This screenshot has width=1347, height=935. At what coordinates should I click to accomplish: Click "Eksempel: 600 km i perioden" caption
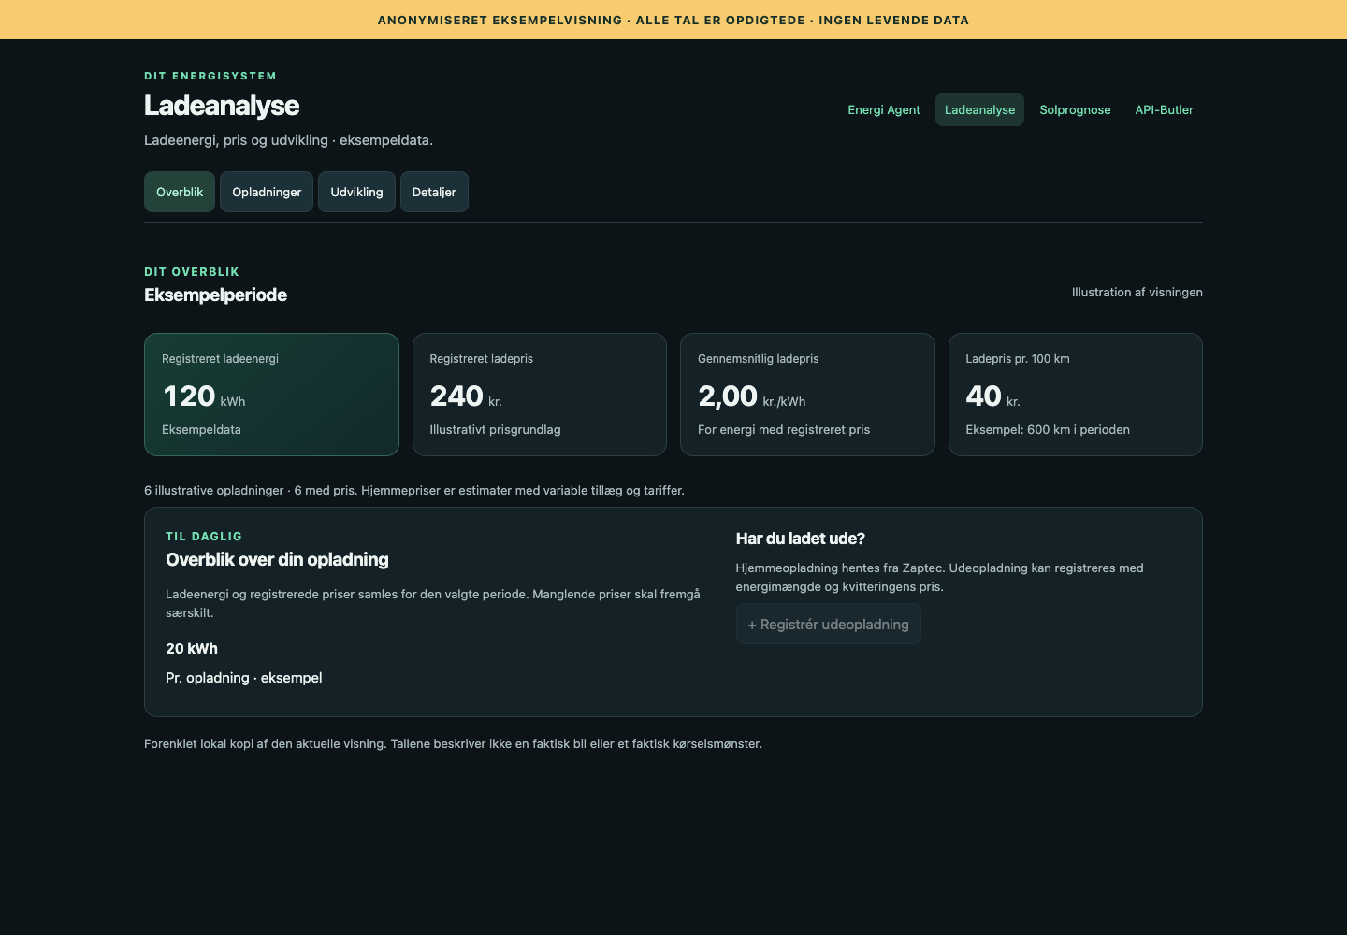click(1048, 430)
